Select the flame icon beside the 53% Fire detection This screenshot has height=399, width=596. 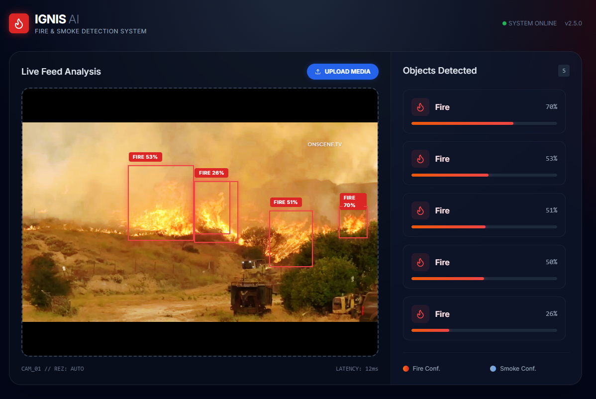[420, 159]
